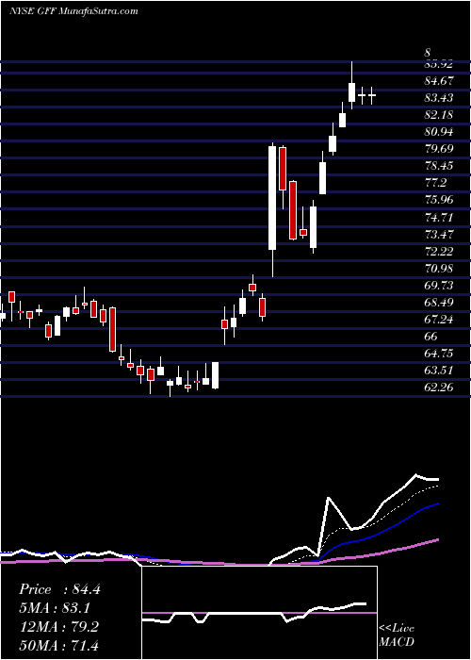
Task: Select the 75.96 price axis label
Action: 439,200
